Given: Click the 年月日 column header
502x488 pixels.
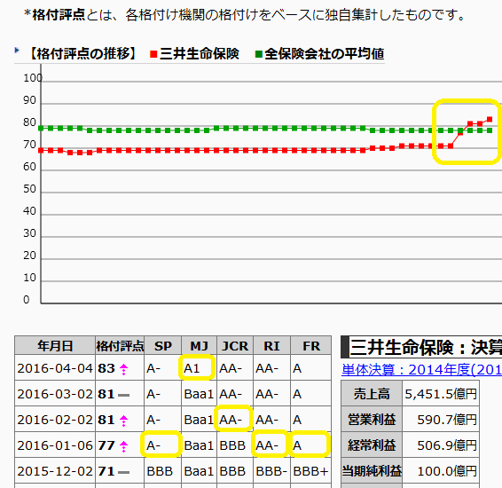Looking at the screenshot, I should pos(55,345).
